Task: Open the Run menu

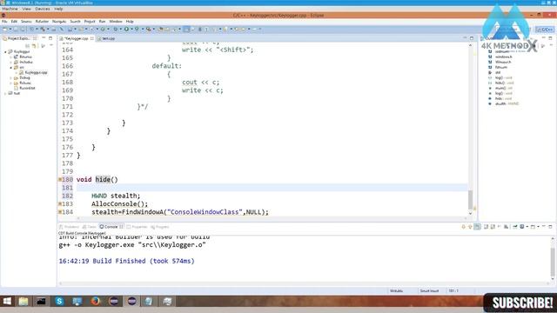Action: tap(102, 21)
